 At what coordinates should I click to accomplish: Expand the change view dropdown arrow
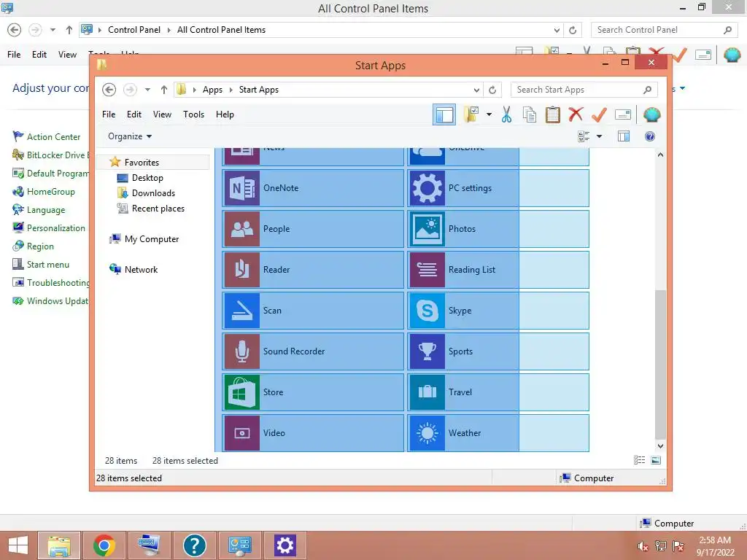point(600,136)
